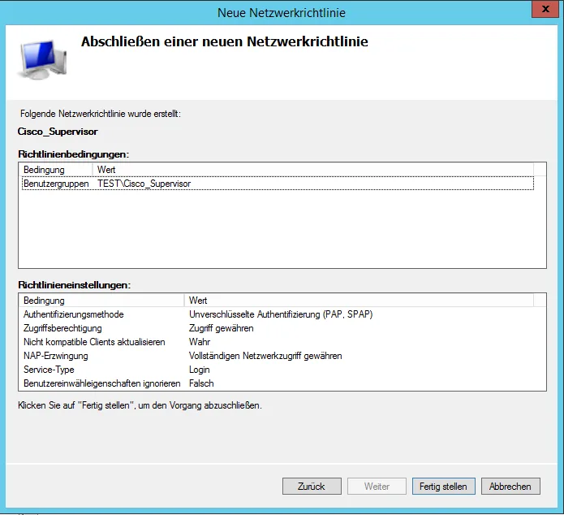This screenshot has width=564, height=515.
Task: Click the Fertig stellen button
Action: [x=443, y=487]
